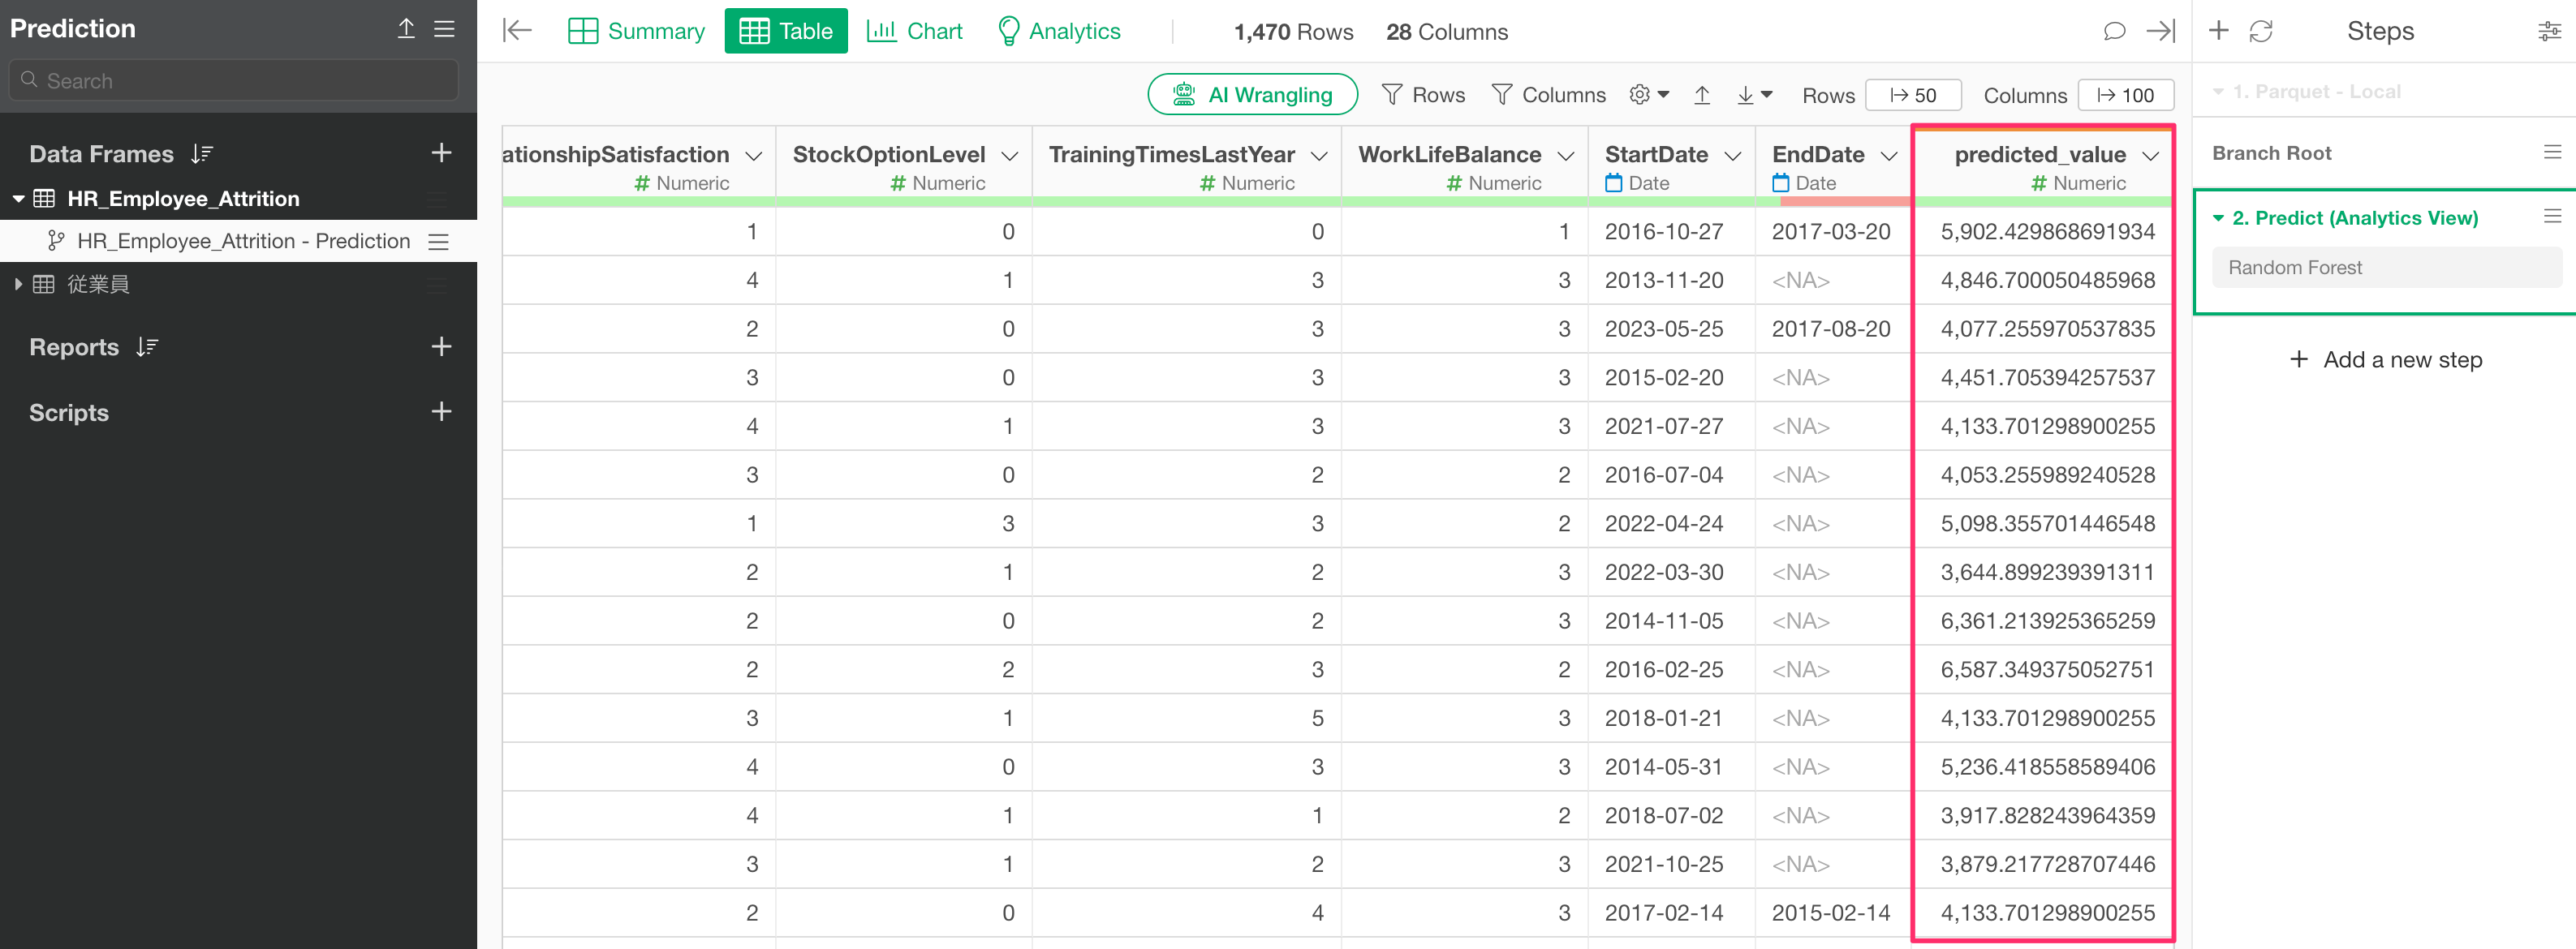
Task: Switch to the Summary view tab
Action: pos(636,31)
